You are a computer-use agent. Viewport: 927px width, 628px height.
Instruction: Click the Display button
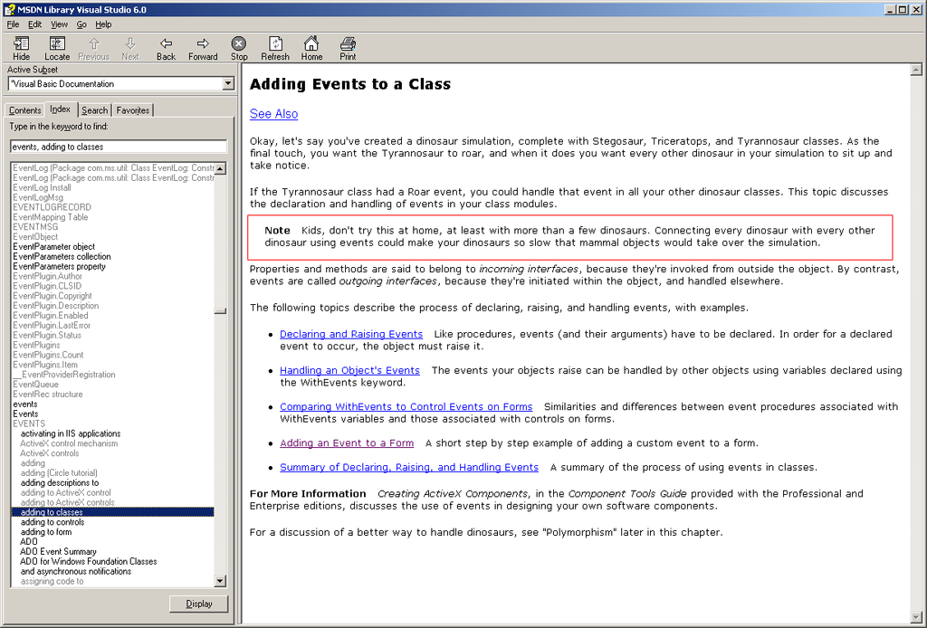pos(198,604)
